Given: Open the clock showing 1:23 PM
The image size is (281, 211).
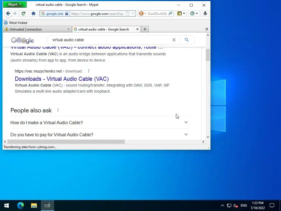Looking at the screenshot, I should click(258, 206).
